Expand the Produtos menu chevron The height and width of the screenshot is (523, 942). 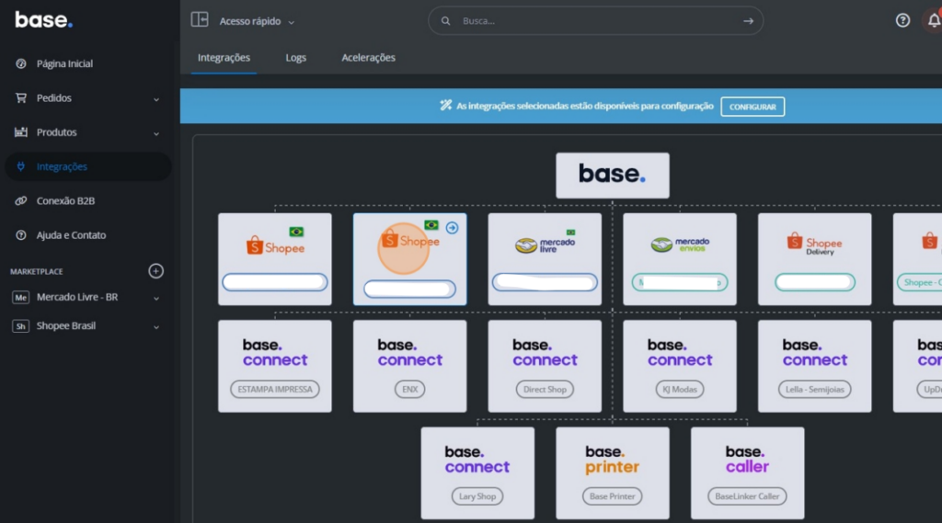click(155, 133)
